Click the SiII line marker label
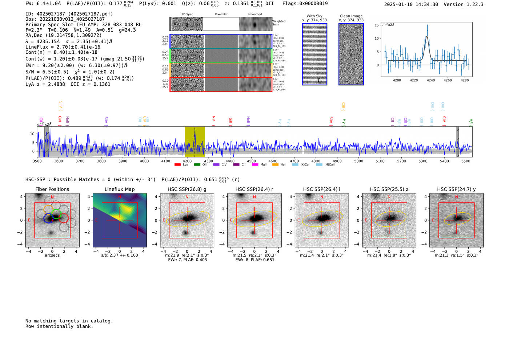Screen dimensions: 509x346 point(231,120)
